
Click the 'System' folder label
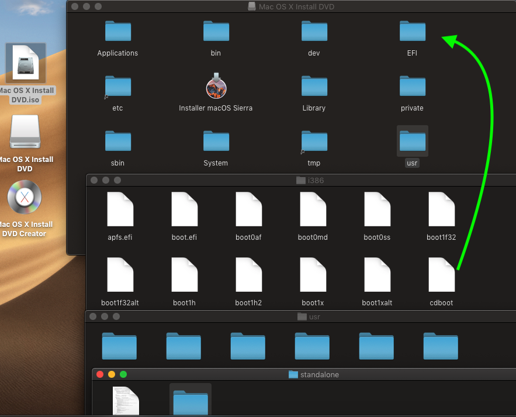click(x=216, y=163)
